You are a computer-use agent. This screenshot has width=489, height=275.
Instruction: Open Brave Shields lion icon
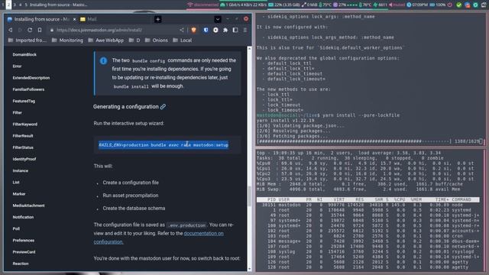(x=193, y=30)
